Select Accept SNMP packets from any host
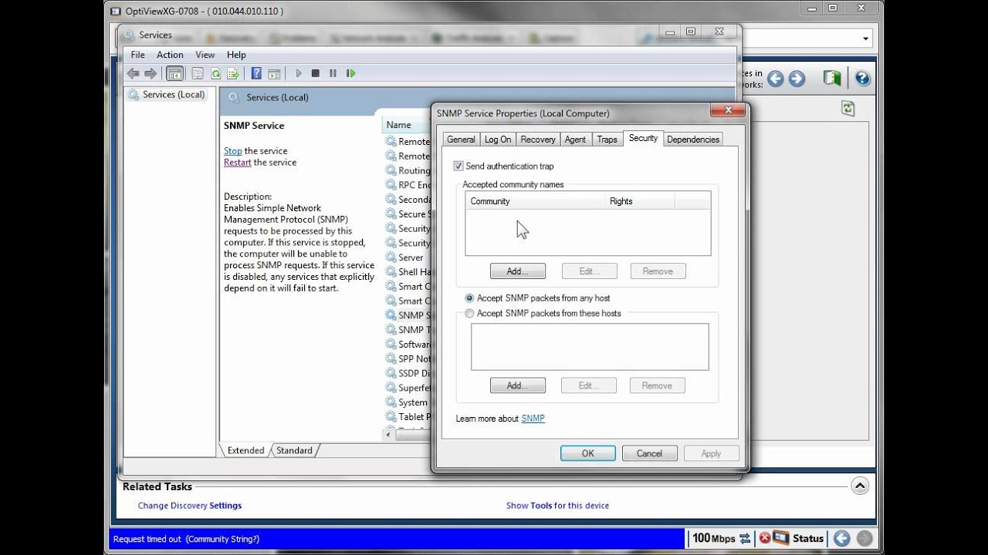The width and height of the screenshot is (988, 555). (x=469, y=298)
